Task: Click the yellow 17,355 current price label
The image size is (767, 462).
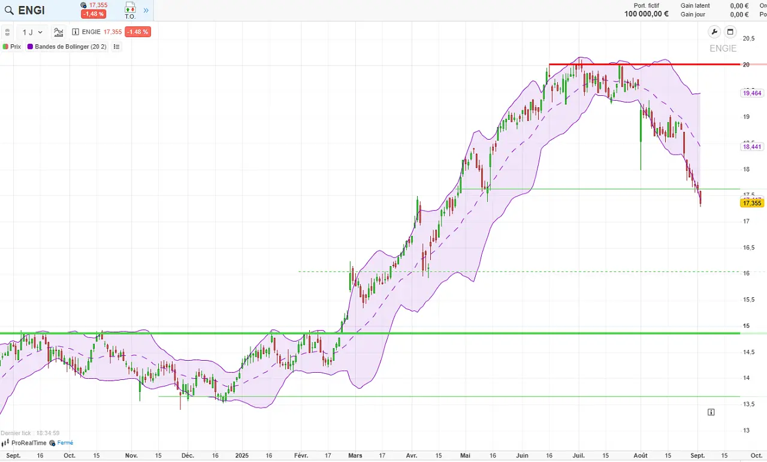Action: [x=752, y=203]
